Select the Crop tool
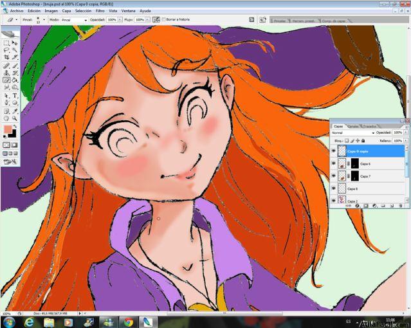The width and height of the screenshot is (411, 328). (x=6, y=57)
